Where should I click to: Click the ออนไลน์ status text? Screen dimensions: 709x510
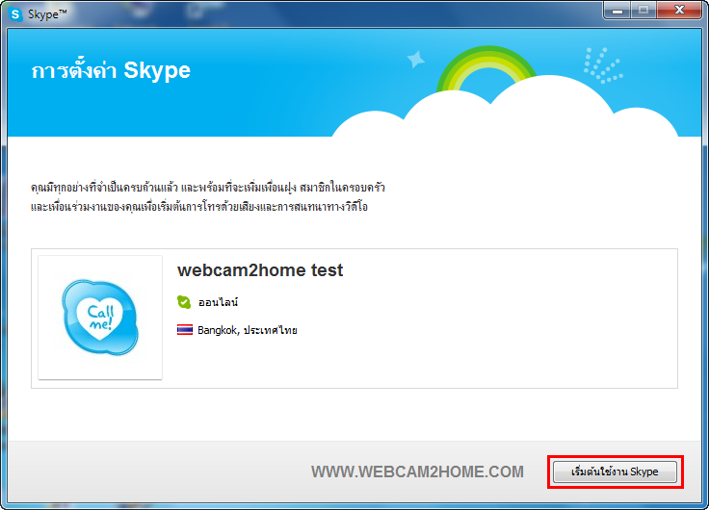point(219,303)
